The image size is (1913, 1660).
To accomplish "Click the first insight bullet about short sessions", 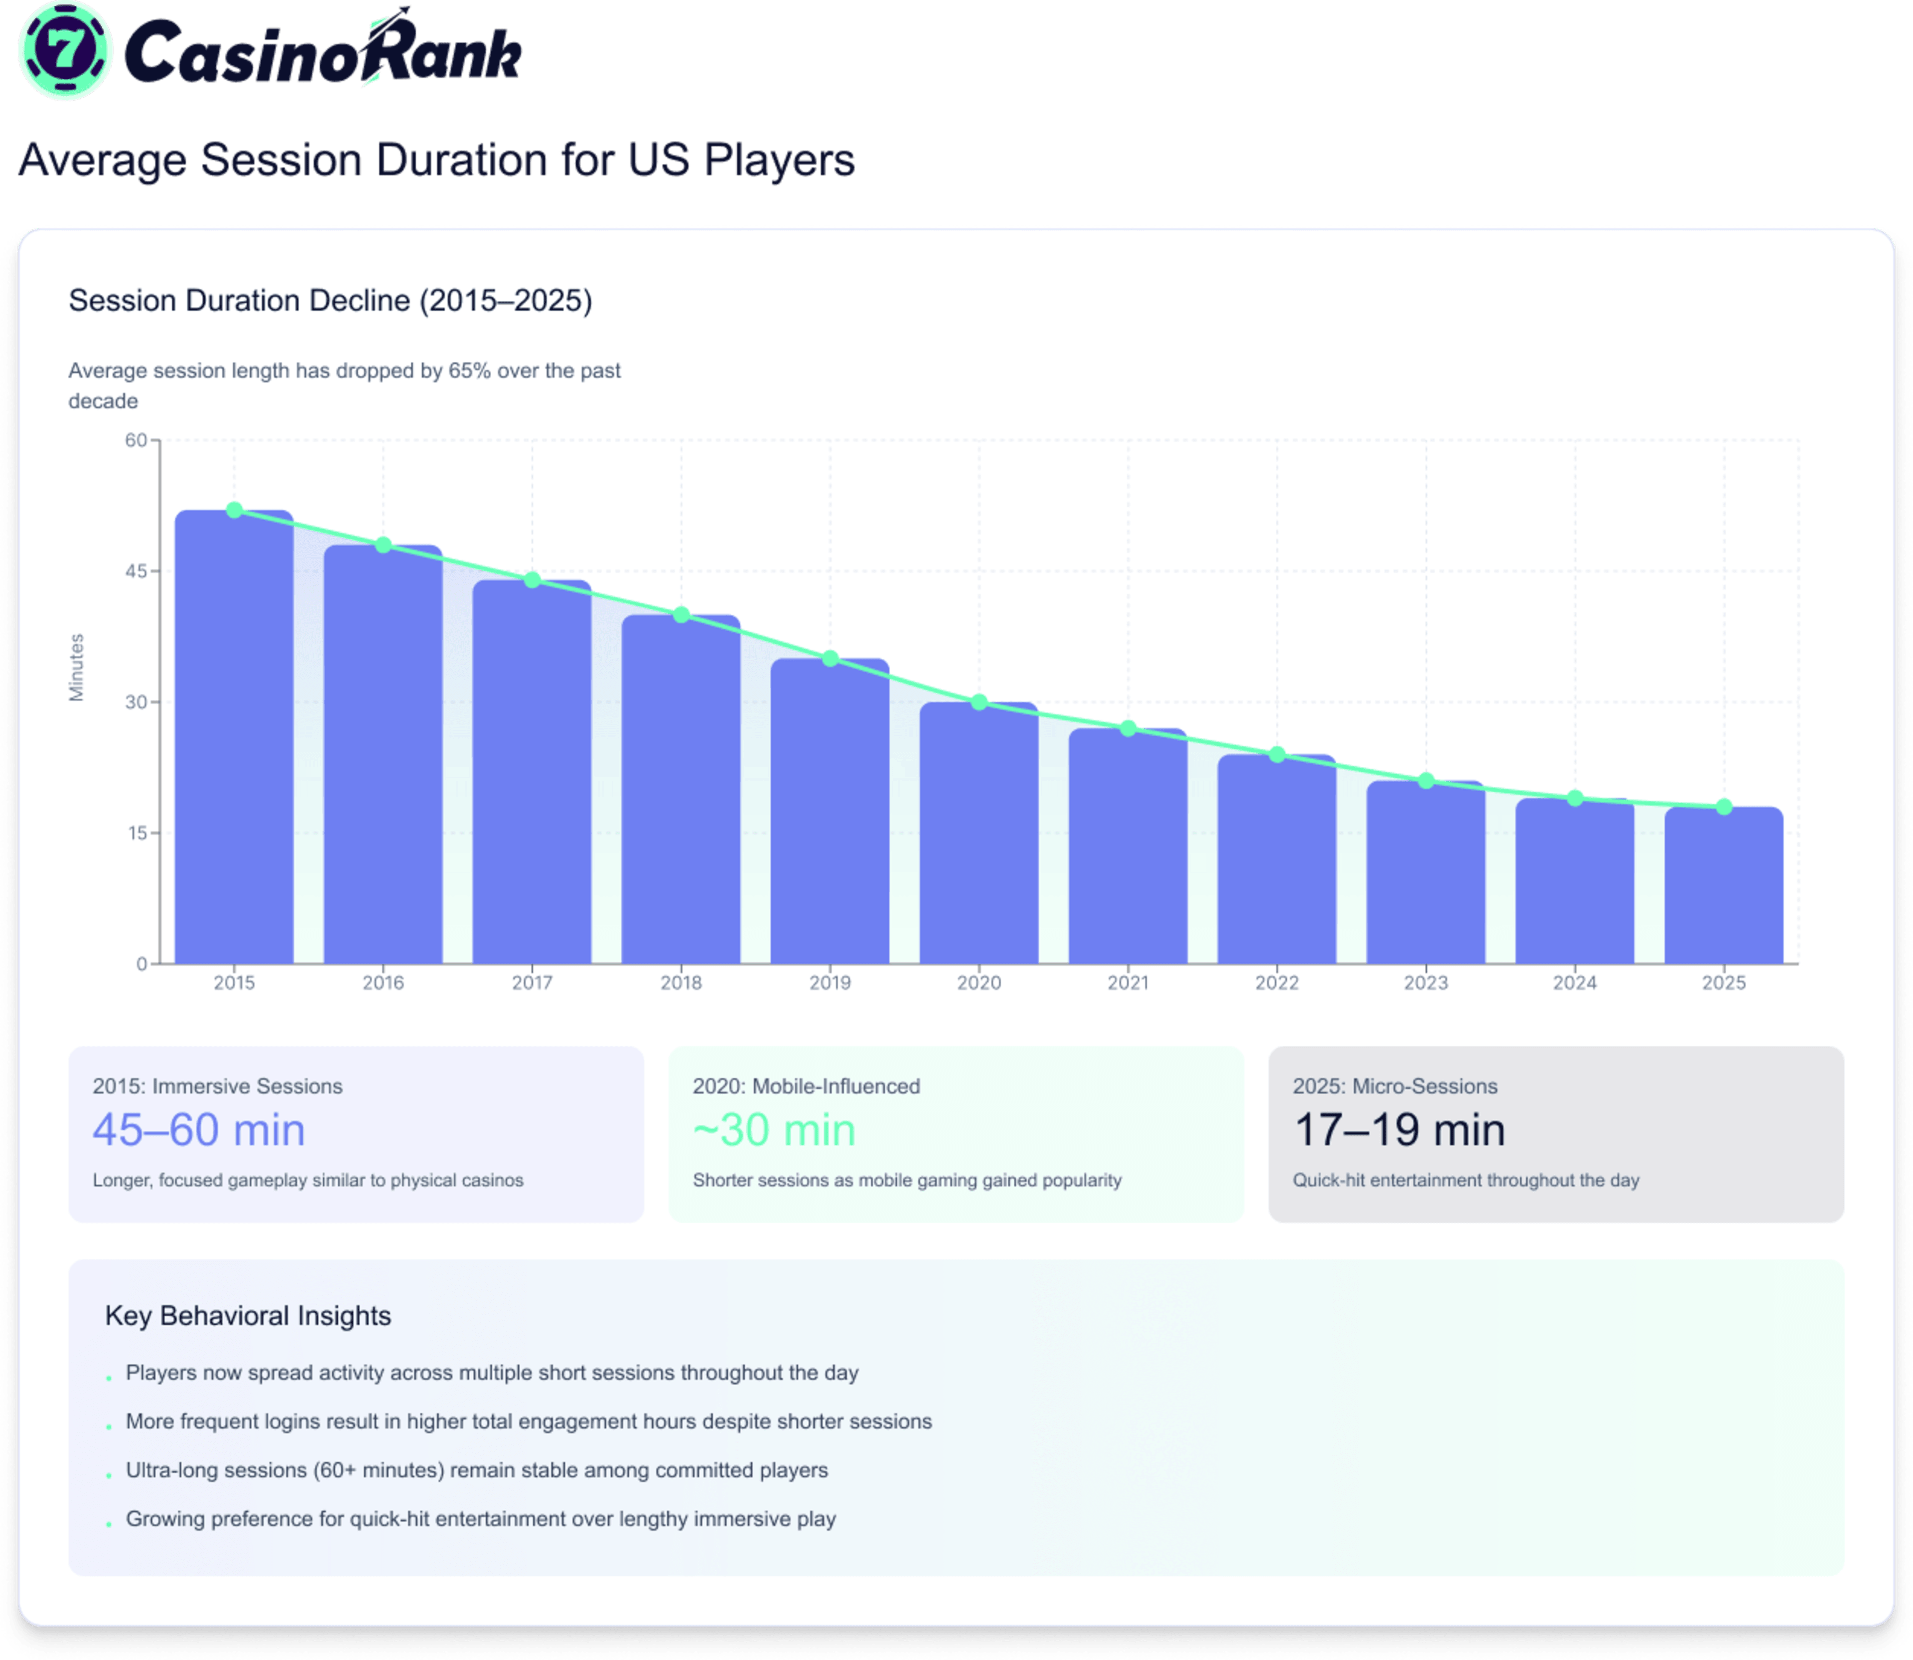I will (x=492, y=1373).
